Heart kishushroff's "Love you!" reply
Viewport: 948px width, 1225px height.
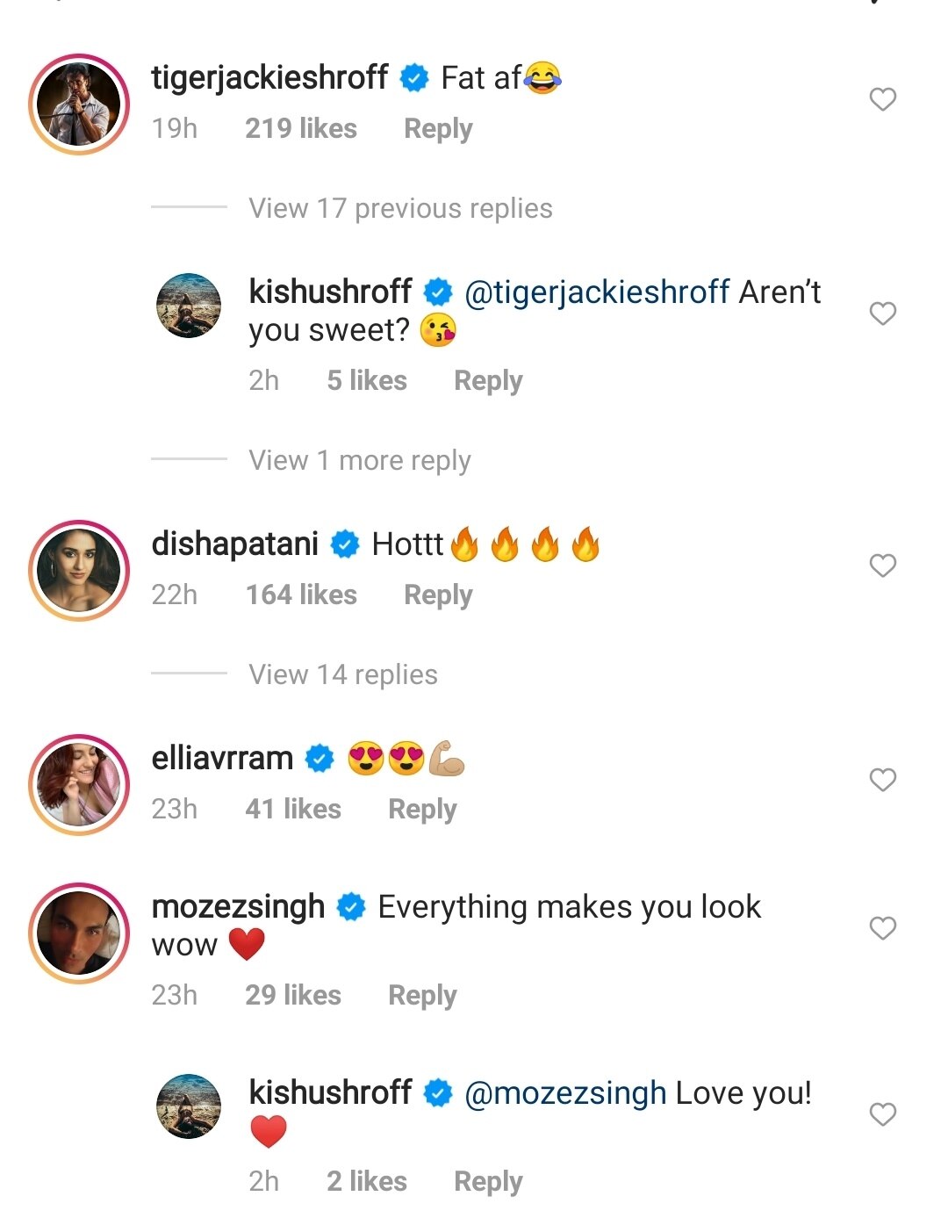click(882, 1114)
